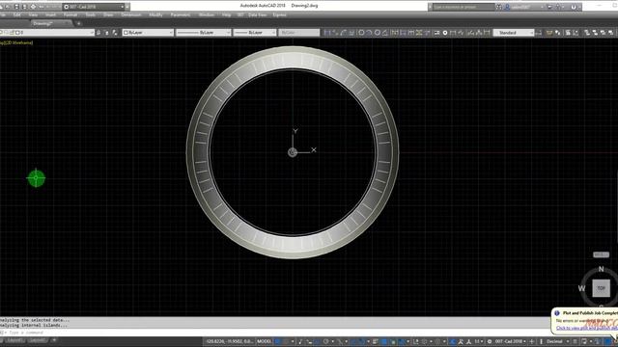Click the new drawing plus tab
The height and width of the screenshot is (347, 618).
click(78, 23)
